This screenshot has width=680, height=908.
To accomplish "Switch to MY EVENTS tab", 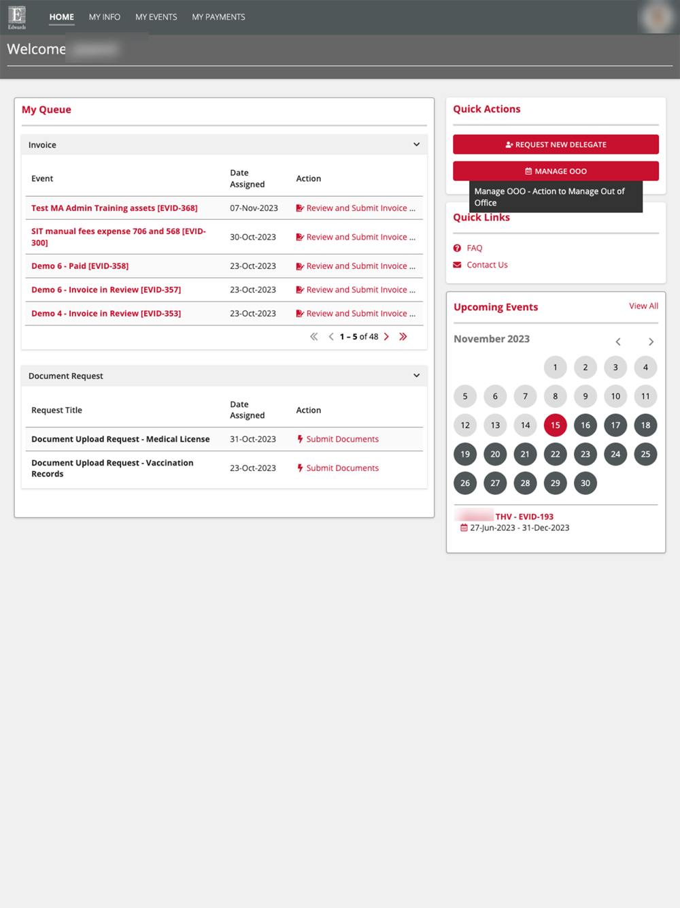I will point(156,17).
